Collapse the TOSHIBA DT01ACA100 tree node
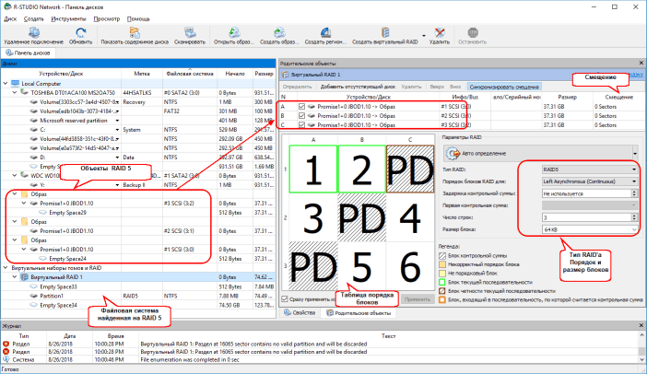Screen dimensions: 647x374 (15, 93)
